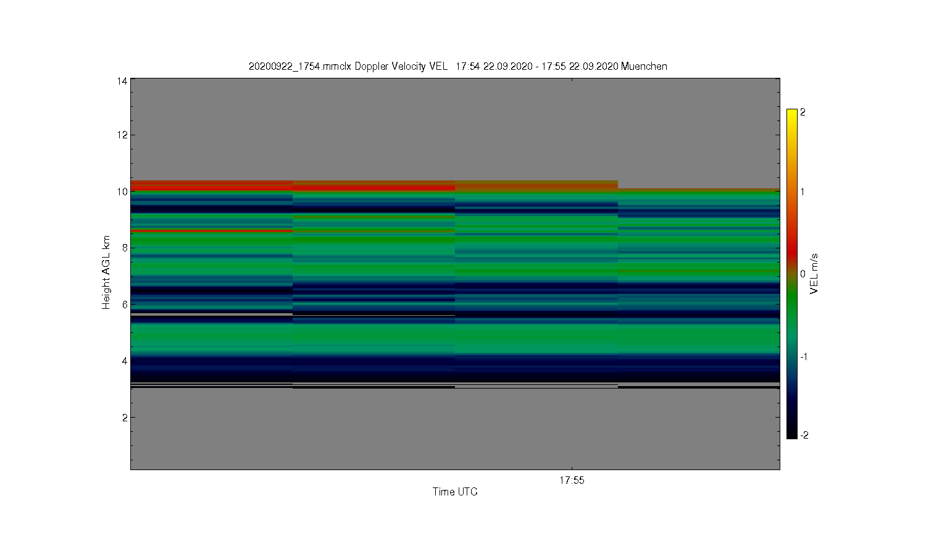The height and width of the screenshot is (556, 926).
Task: Click the Time UTC axis label
Action: click(x=455, y=492)
